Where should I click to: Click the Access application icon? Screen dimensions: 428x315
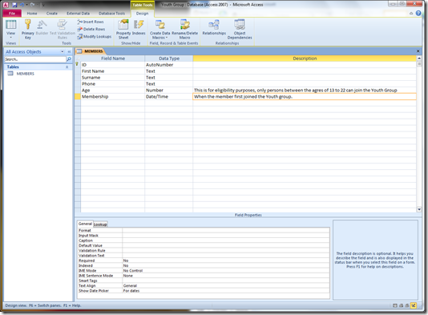[x=6, y=5]
